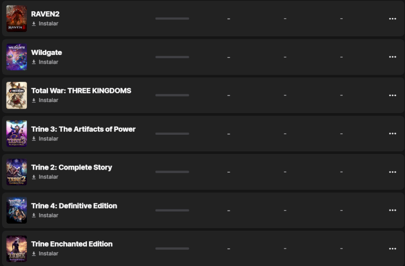
Task: Click download icon under Trine 2: Complete Story
Action: (x=34, y=177)
